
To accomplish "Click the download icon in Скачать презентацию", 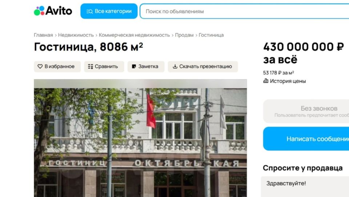I will coord(175,67).
